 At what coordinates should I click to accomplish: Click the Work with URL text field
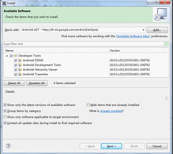81,30
